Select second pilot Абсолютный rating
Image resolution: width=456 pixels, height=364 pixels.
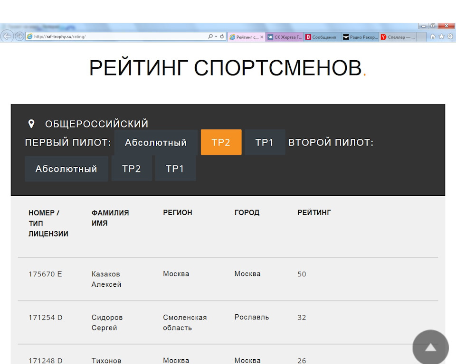point(66,169)
